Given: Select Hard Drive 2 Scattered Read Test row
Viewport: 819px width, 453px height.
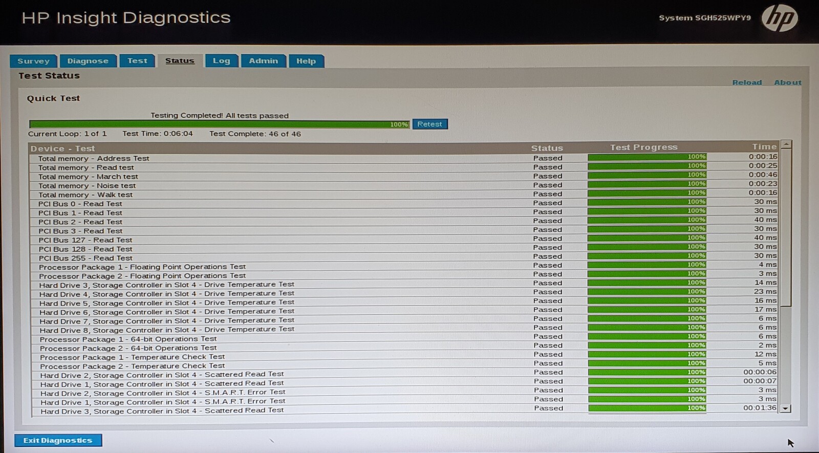Looking at the screenshot, I should 404,375.
